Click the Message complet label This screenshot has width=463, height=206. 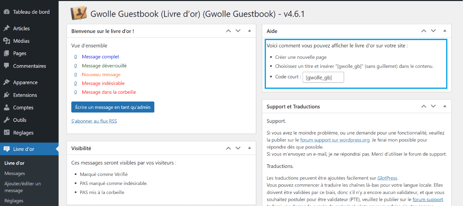pyautogui.click(x=101, y=57)
